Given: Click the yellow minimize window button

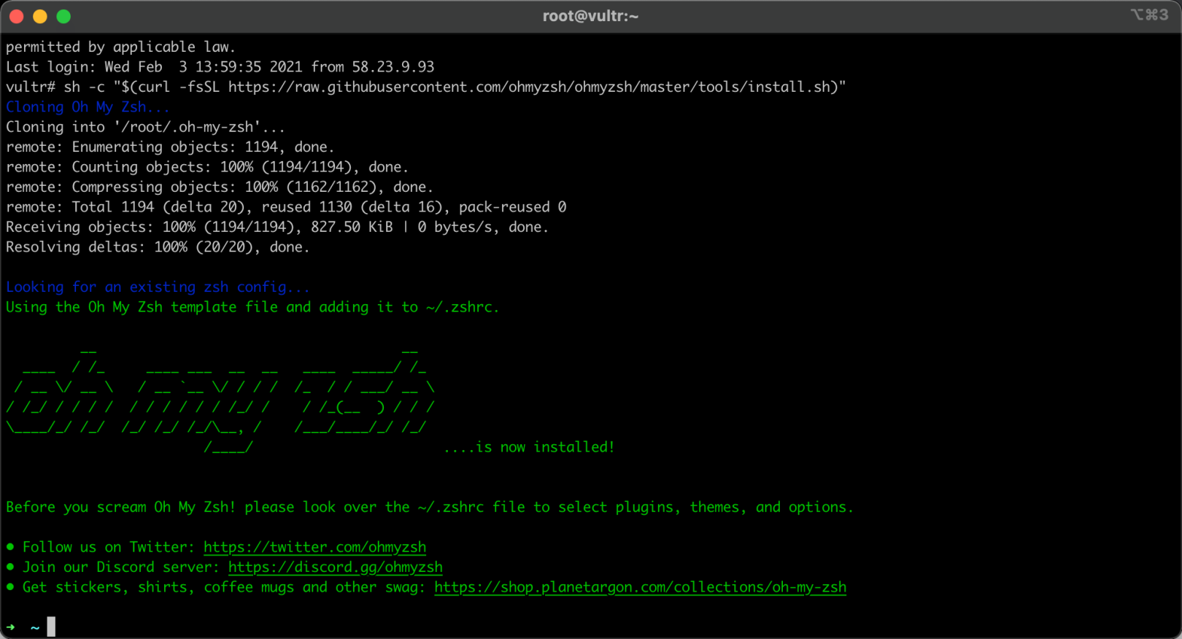Looking at the screenshot, I should [x=40, y=16].
